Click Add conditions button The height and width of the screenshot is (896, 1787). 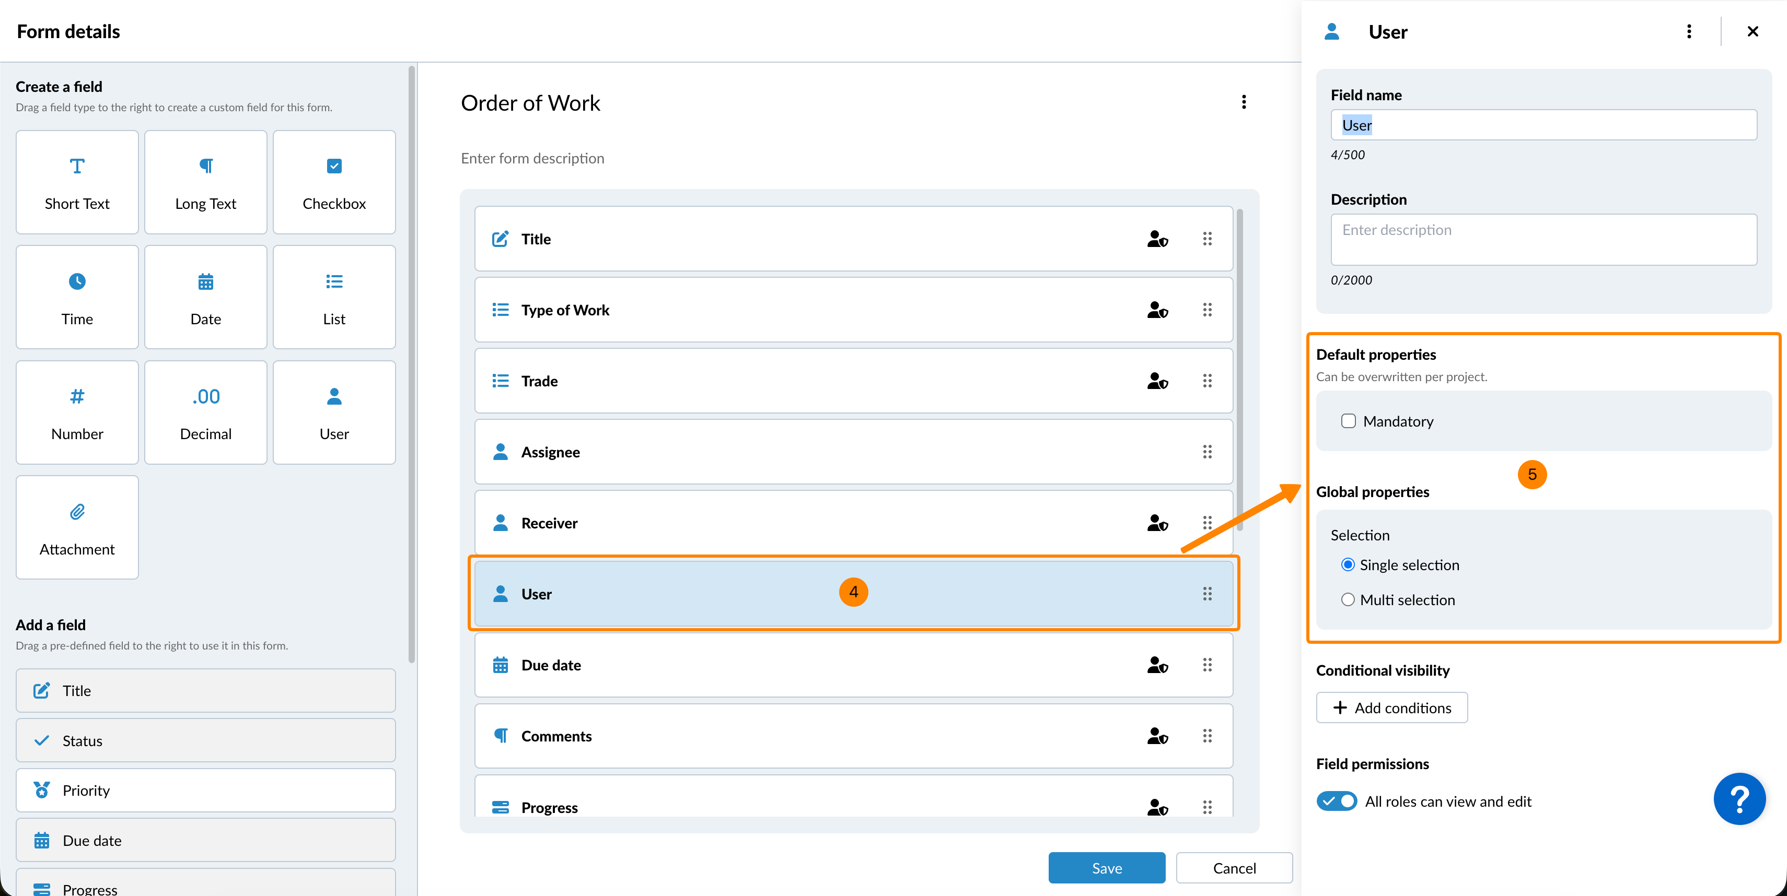click(1391, 708)
